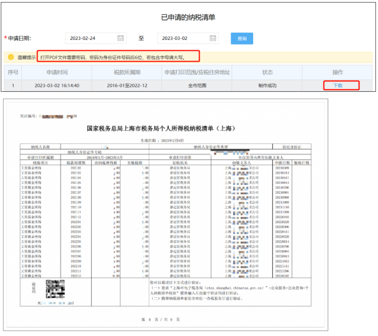Click the 税款所属期 header in the application table
Viewport: 378px width, 336px height.
(127, 72)
